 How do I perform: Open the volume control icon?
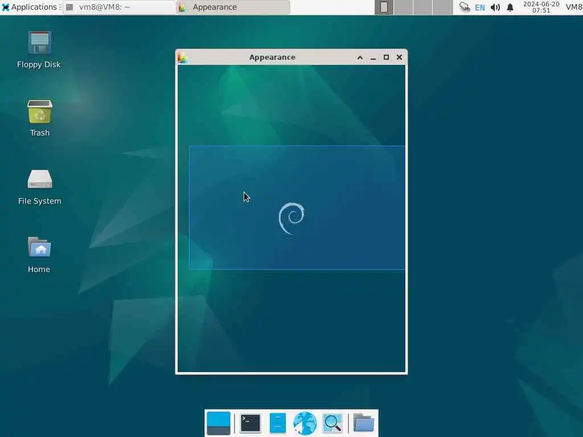[x=495, y=7]
